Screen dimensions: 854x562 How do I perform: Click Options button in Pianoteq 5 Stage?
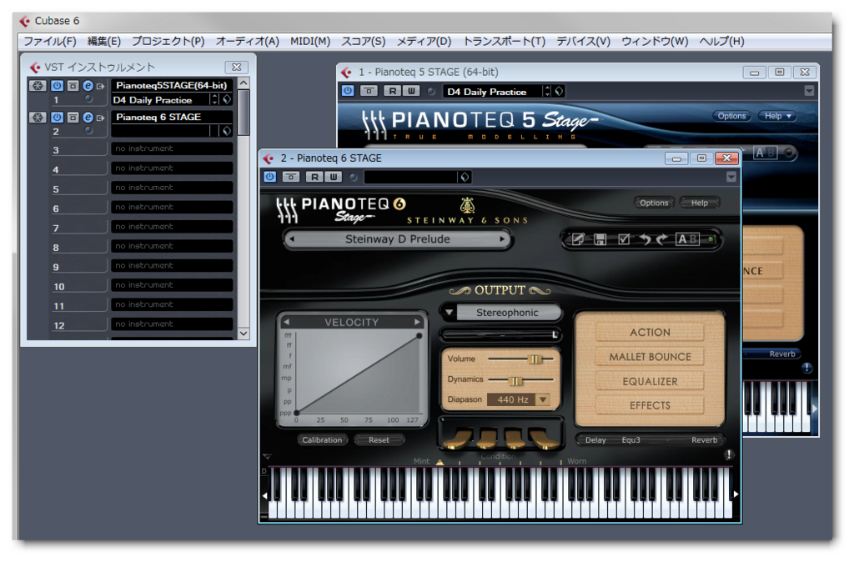point(731,116)
